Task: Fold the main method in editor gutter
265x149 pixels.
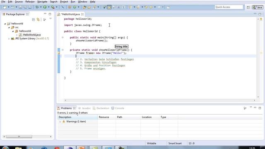Action: tap(63, 37)
